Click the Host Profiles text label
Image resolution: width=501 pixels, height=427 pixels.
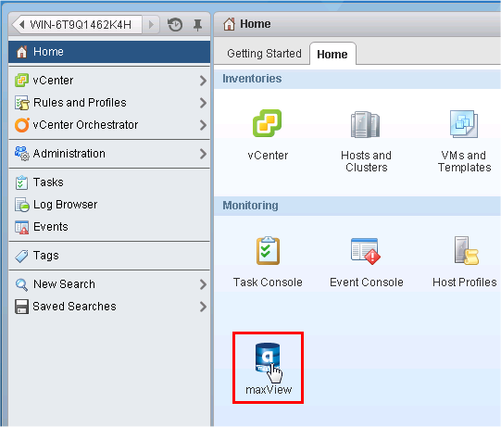[465, 283]
